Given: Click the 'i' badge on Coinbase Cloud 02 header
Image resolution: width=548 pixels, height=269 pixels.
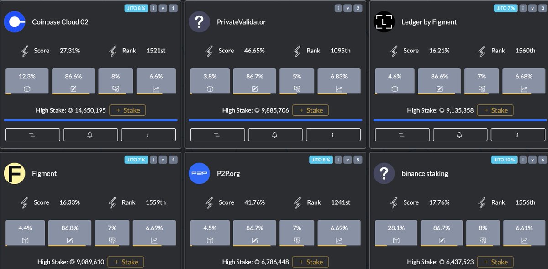Looking at the screenshot, I should (x=153, y=8).
